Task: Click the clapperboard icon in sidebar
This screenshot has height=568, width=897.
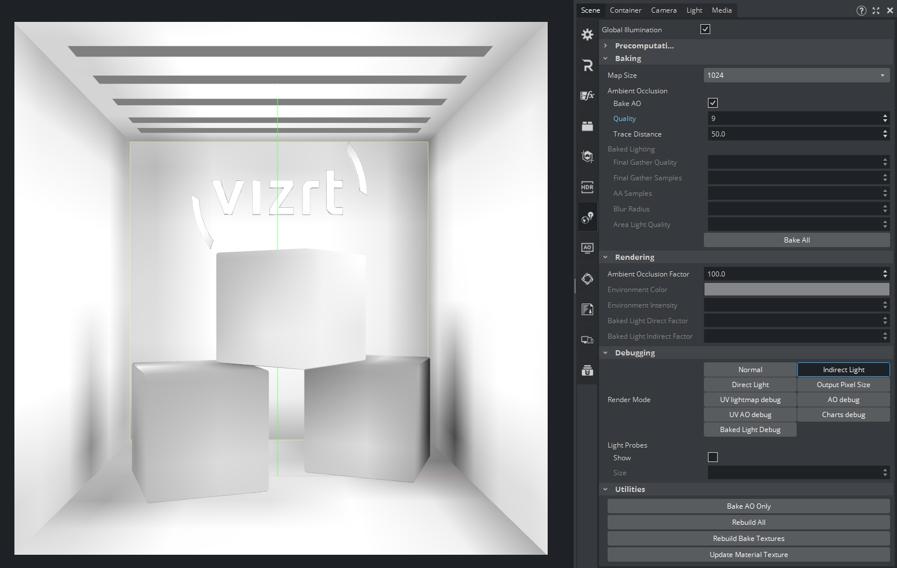Action: point(587,126)
